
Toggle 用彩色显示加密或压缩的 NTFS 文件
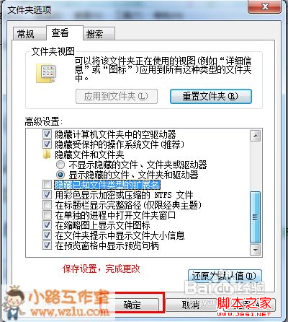(47, 195)
